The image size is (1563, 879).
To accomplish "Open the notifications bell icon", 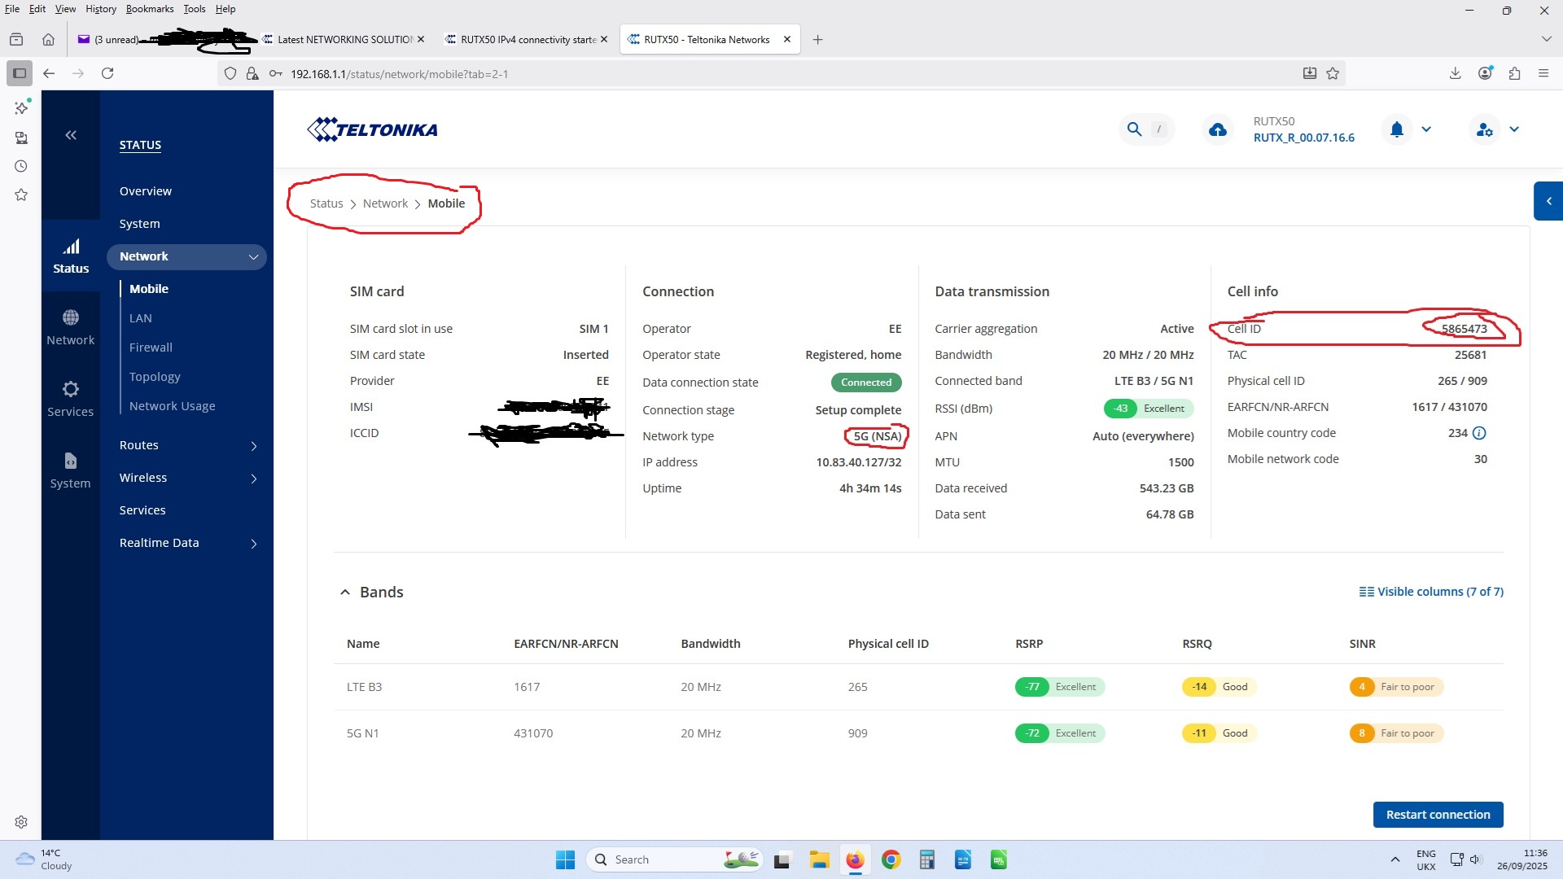I will pos(1397,129).
